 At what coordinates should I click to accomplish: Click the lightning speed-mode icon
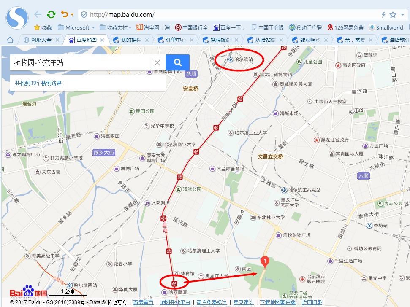click(383, 15)
